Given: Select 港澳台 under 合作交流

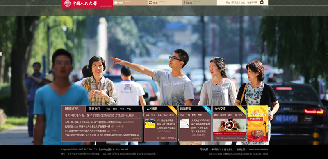Looking at the screenshot, I should click(223, 114).
